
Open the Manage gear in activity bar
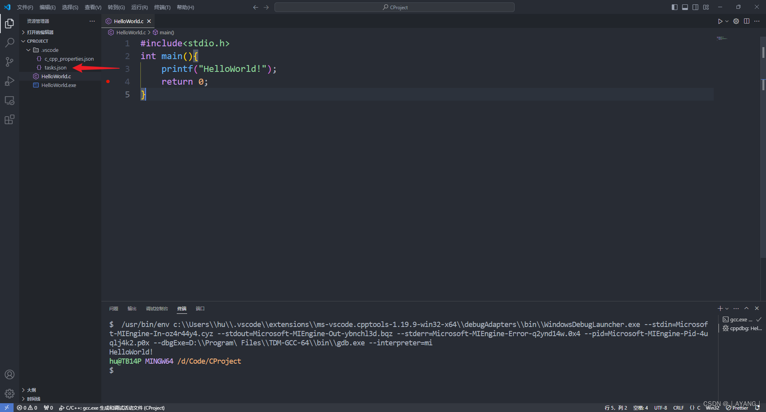click(10, 394)
